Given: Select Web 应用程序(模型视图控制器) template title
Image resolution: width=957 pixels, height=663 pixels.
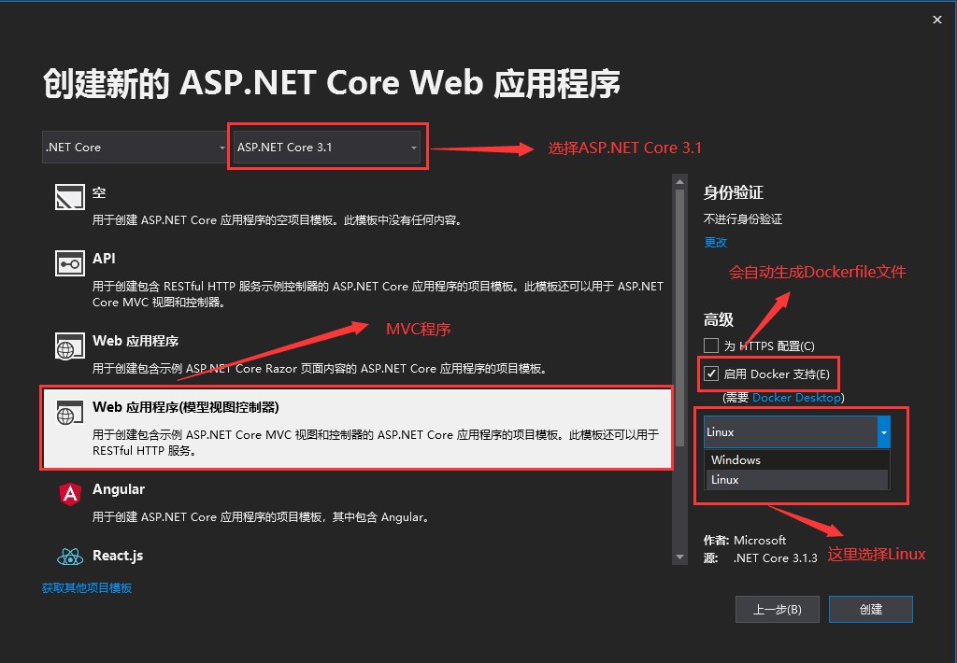Looking at the screenshot, I should click(186, 407).
